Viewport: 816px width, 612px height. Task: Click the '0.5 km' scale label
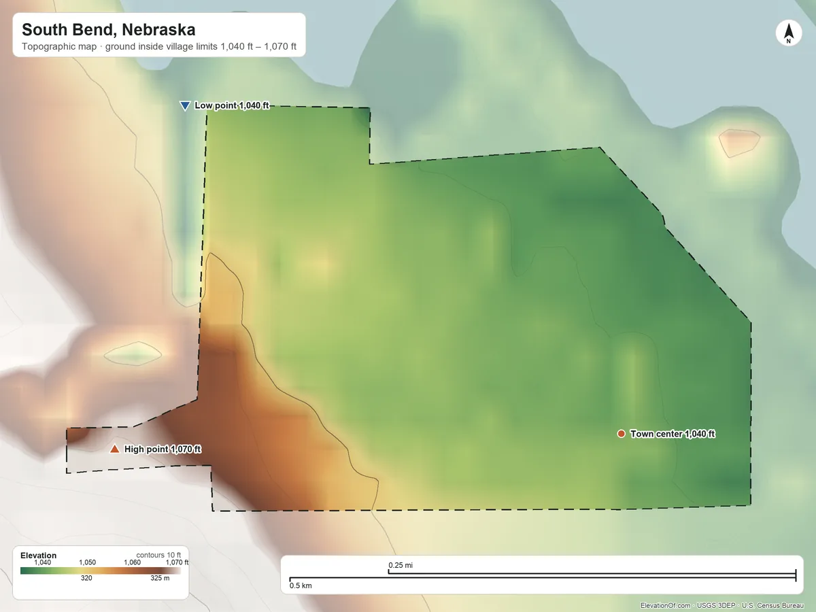(x=301, y=585)
